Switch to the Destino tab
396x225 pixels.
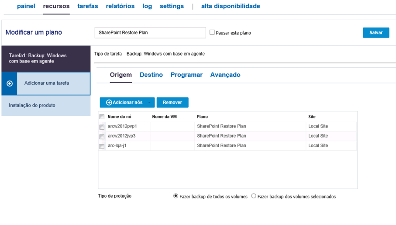pos(151,75)
